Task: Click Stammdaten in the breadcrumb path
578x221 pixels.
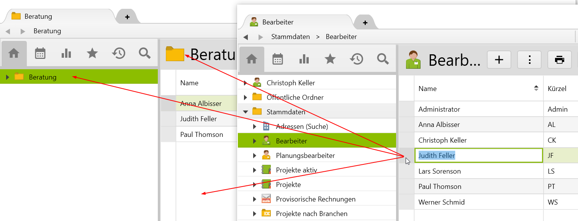Action: tap(290, 37)
